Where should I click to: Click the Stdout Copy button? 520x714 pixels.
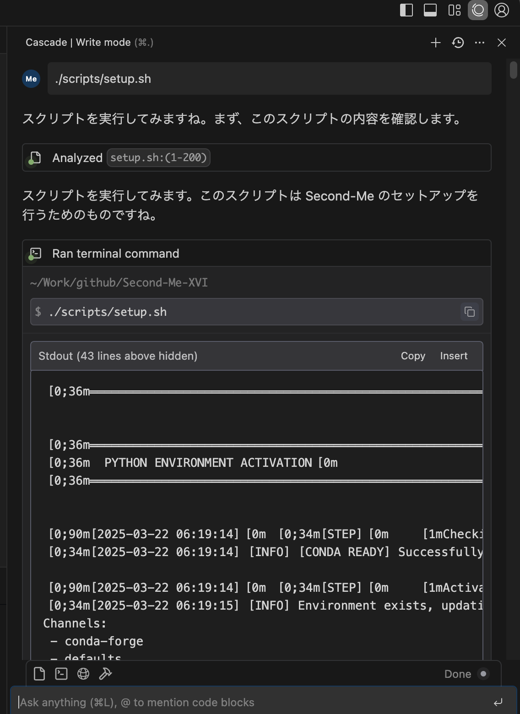tap(413, 356)
